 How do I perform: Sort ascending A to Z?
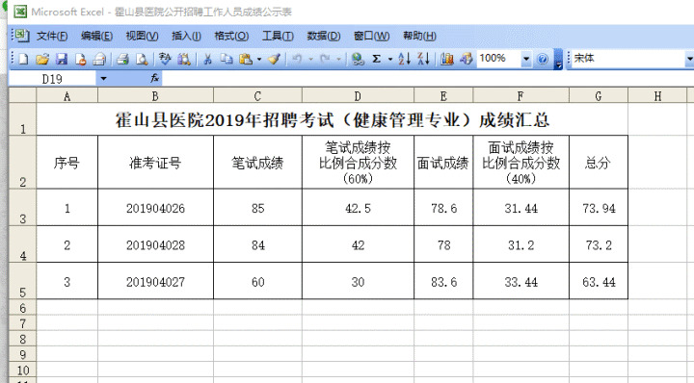pos(404,59)
